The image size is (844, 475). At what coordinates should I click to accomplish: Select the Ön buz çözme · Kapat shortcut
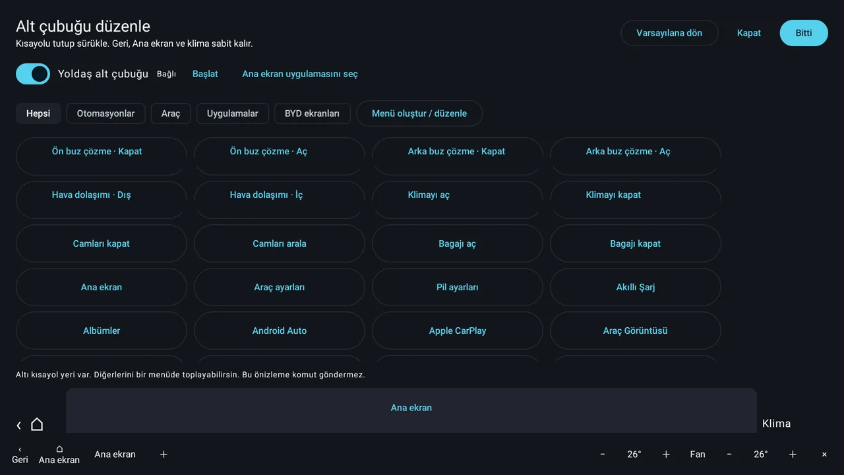pos(102,156)
